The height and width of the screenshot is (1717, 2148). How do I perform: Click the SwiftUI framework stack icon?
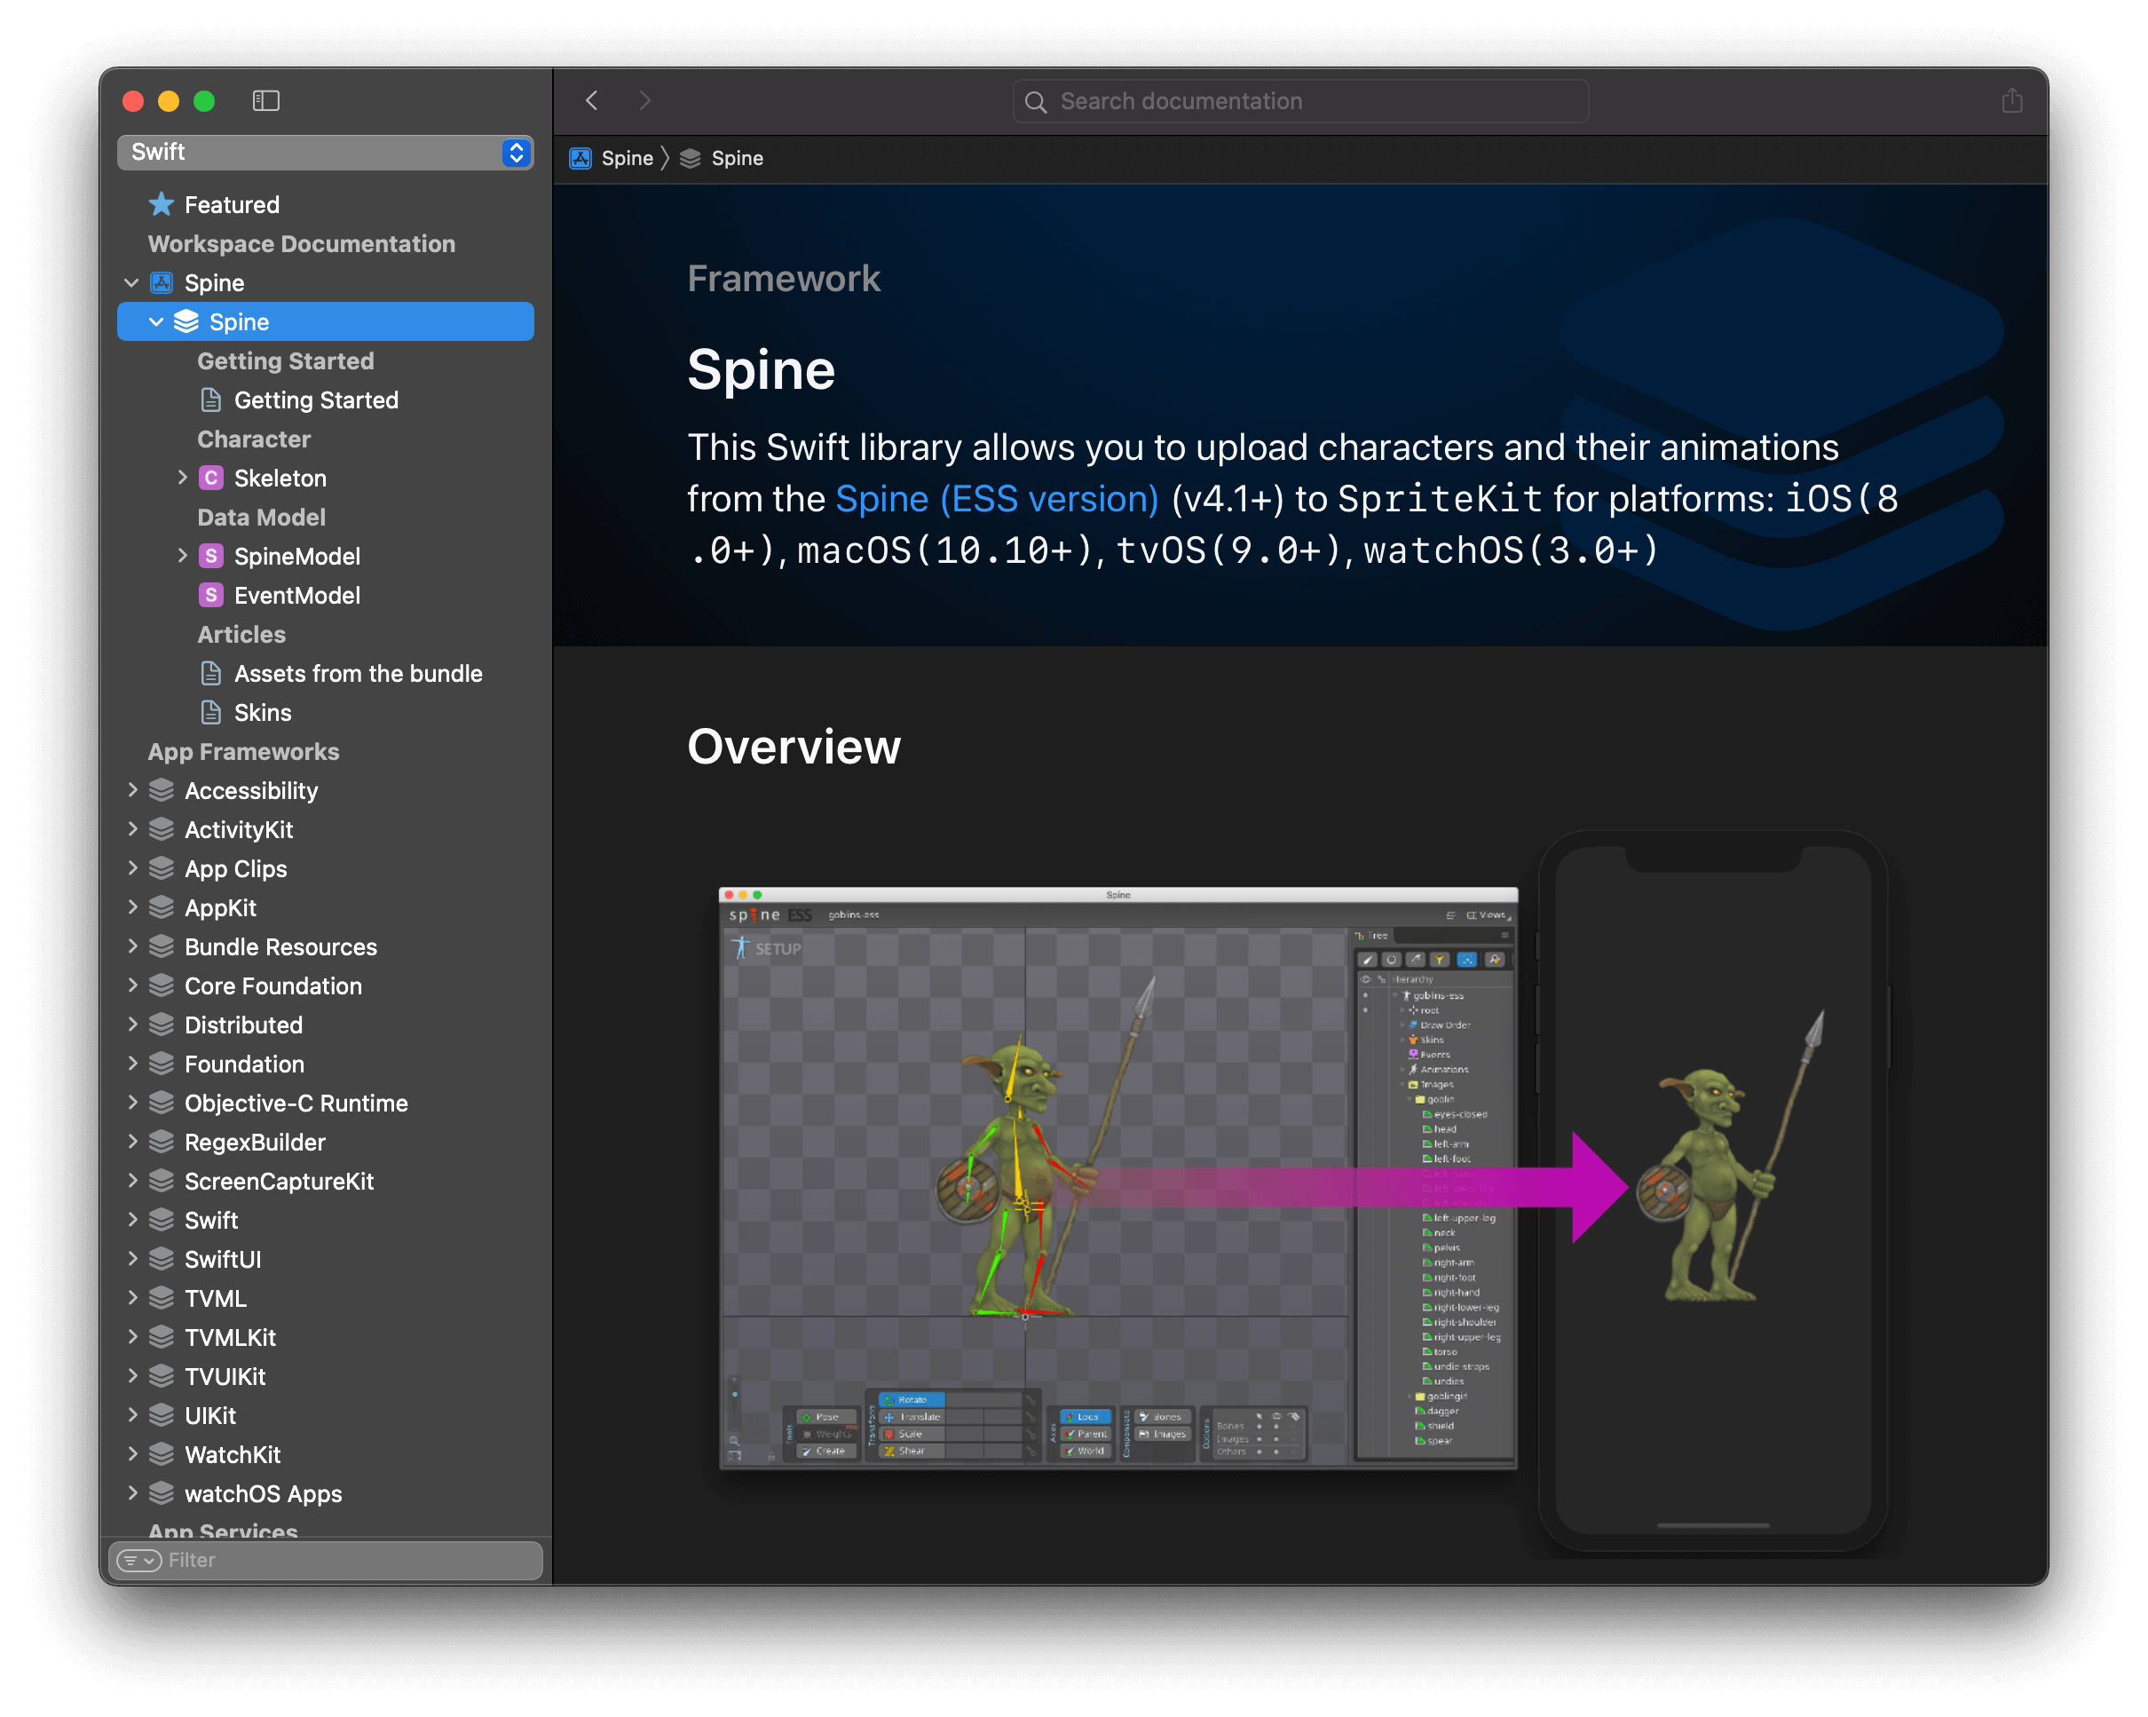click(162, 1260)
